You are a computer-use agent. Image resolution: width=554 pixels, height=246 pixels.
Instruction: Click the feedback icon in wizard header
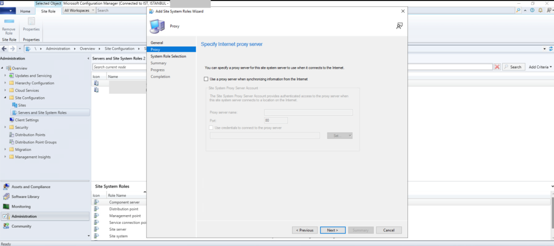click(x=399, y=25)
